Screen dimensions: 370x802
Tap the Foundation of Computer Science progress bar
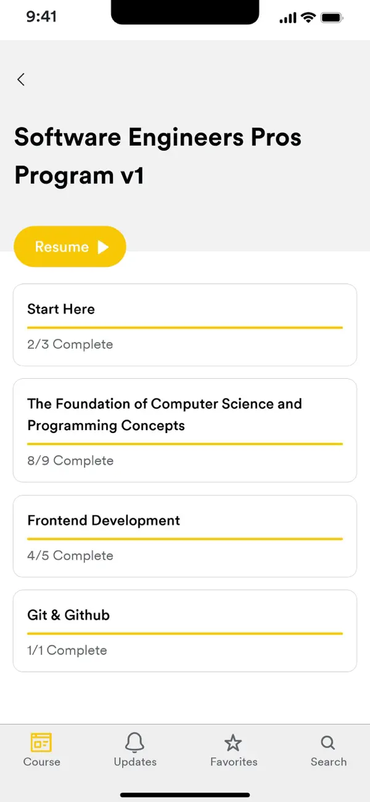pyautogui.click(x=185, y=442)
